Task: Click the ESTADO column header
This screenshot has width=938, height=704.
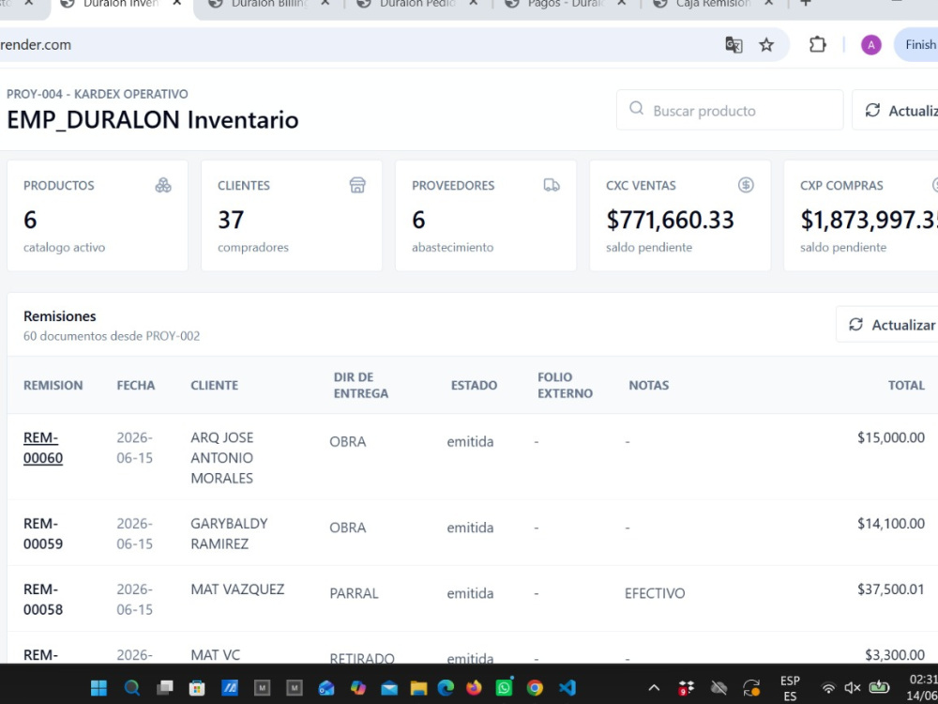Action: 474,386
